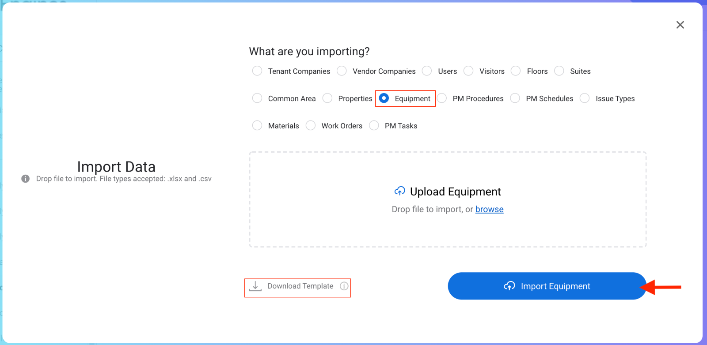The width and height of the screenshot is (707, 345).
Task: Select the Floors radio button
Action: pos(516,71)
